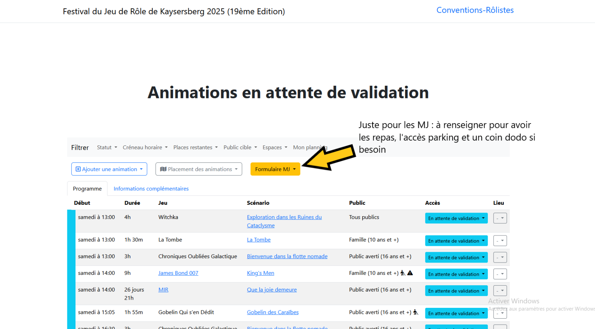Switch to Informations complémentaires tab

click(151, 189)
